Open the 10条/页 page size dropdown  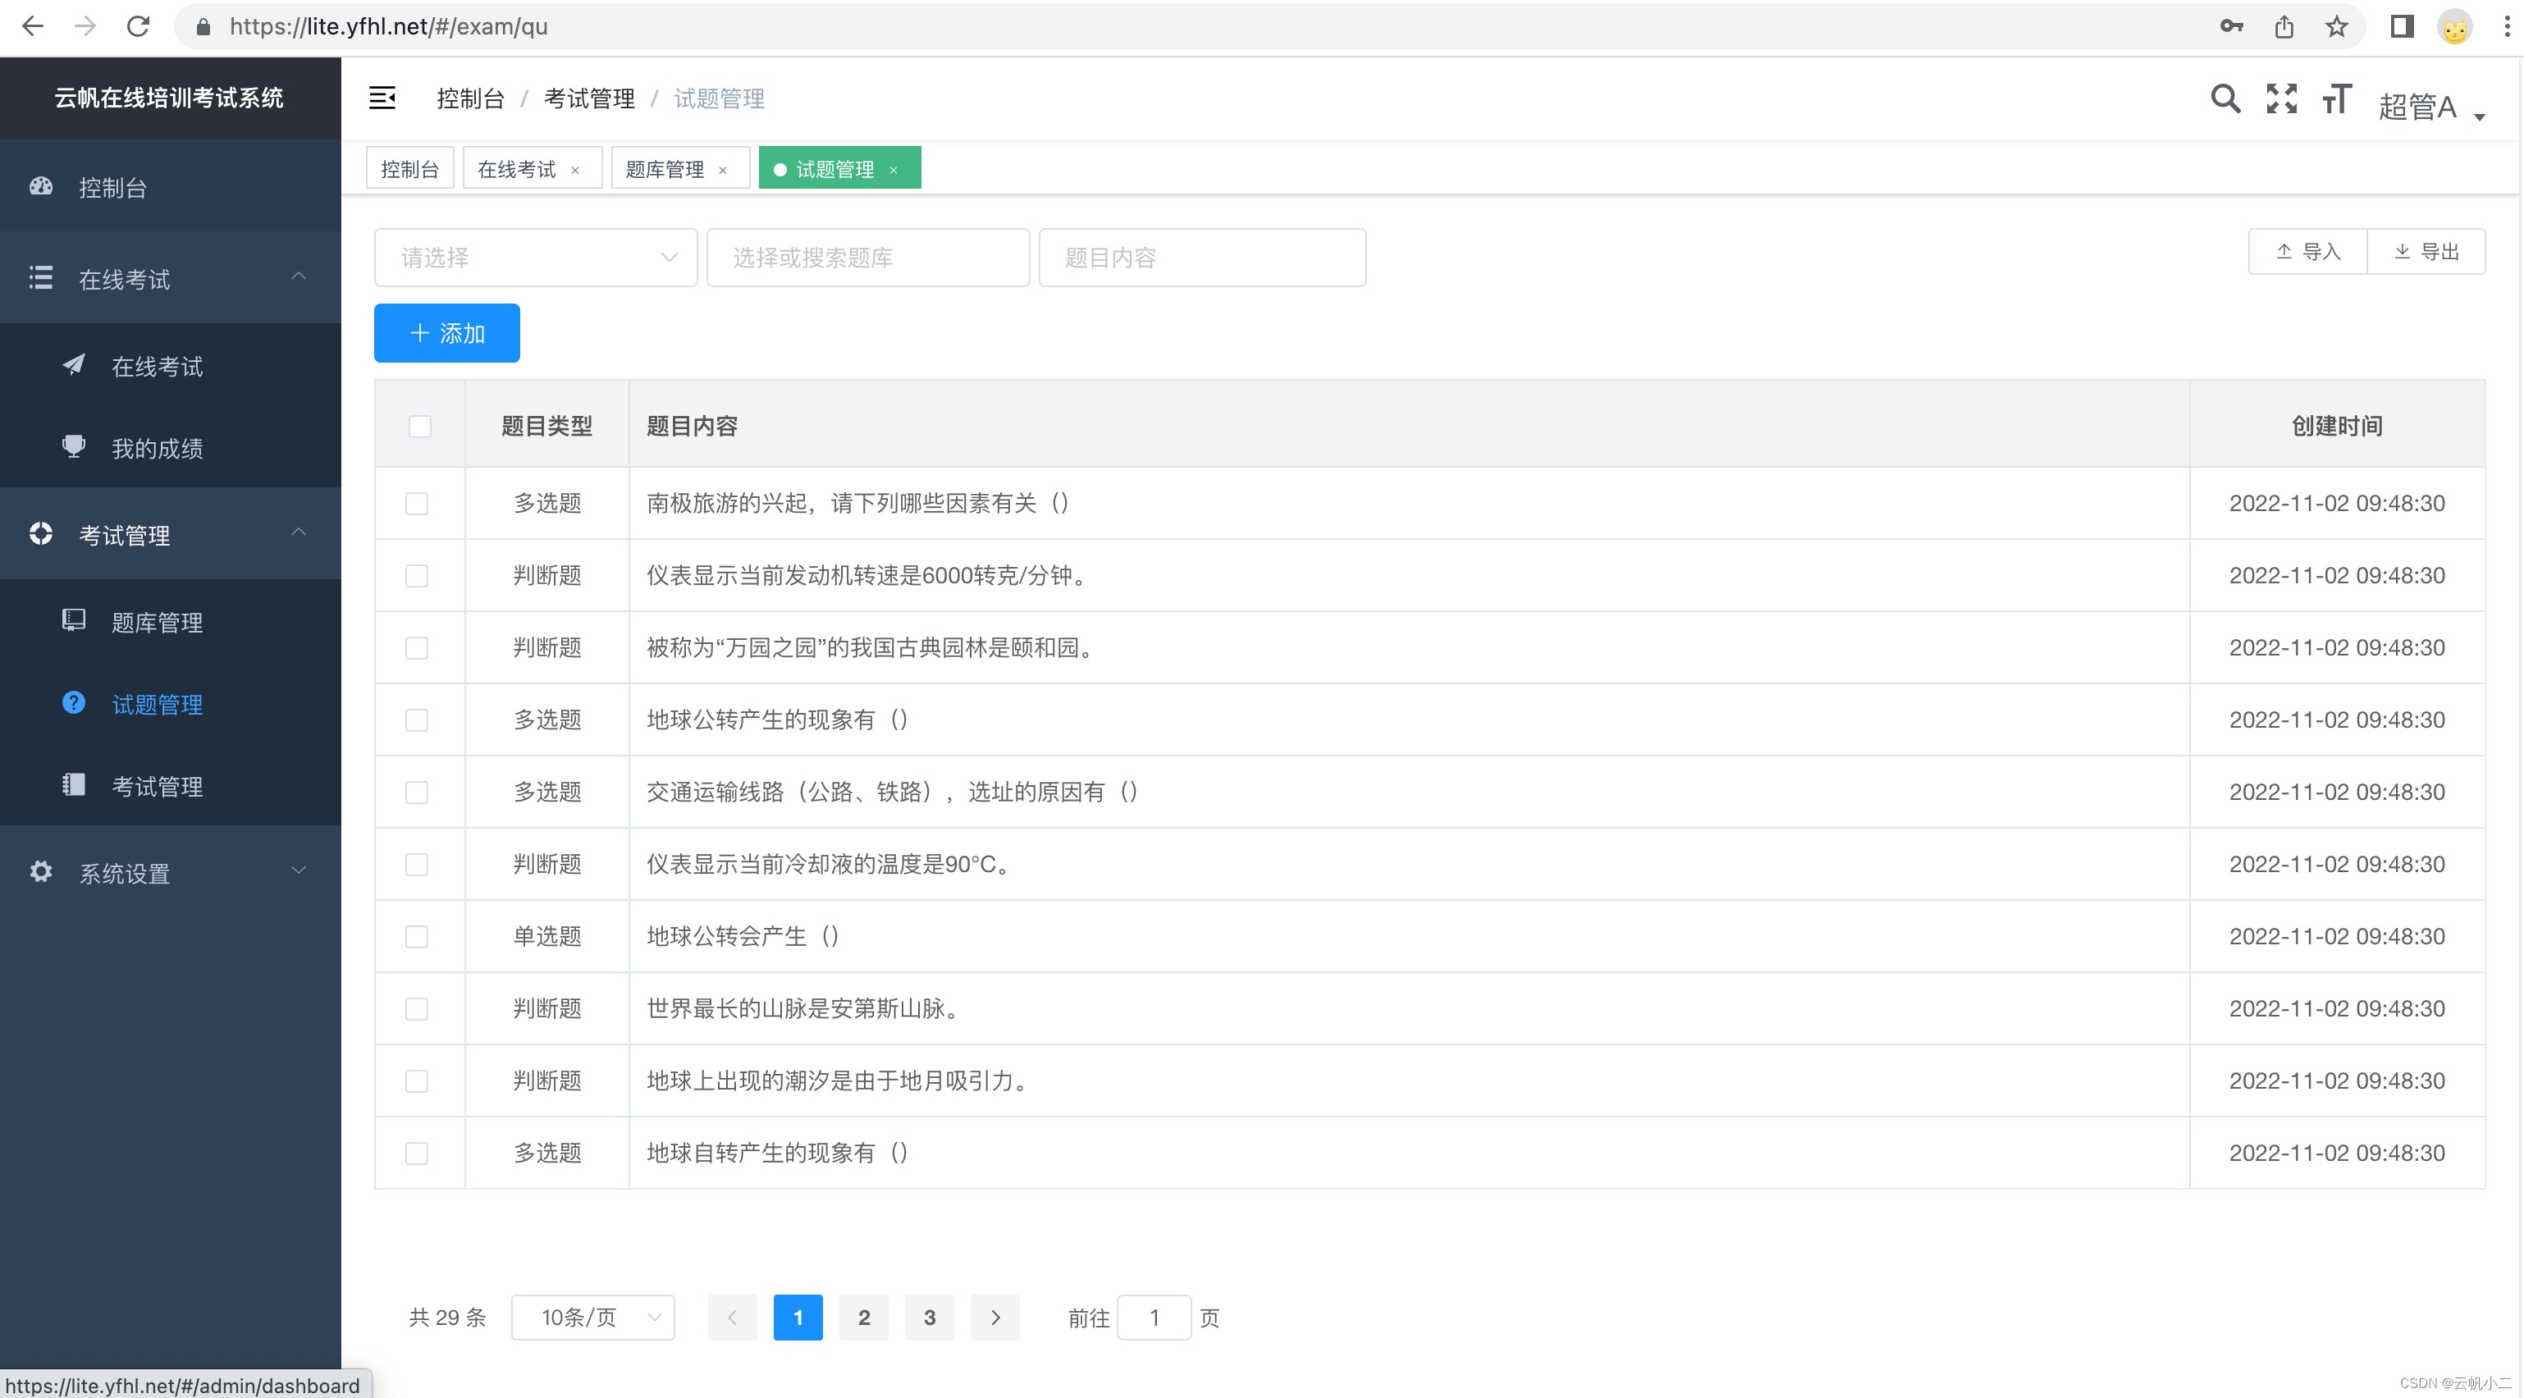(592, 1318)
